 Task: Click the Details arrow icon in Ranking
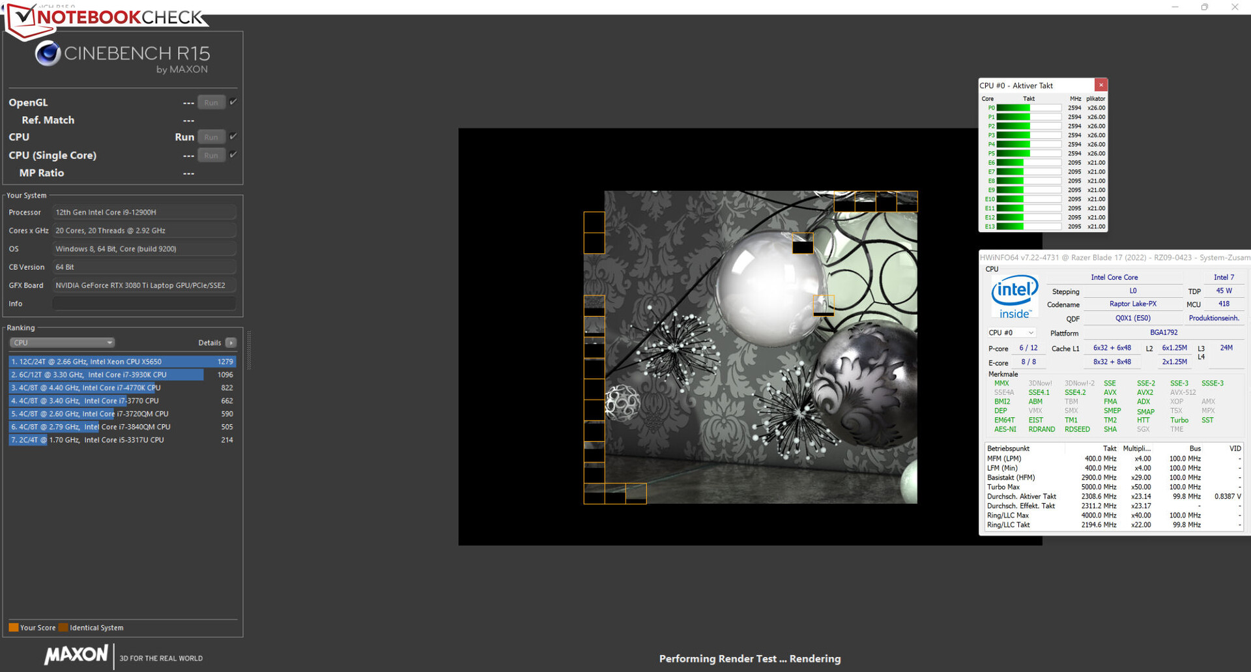[231, 343]
